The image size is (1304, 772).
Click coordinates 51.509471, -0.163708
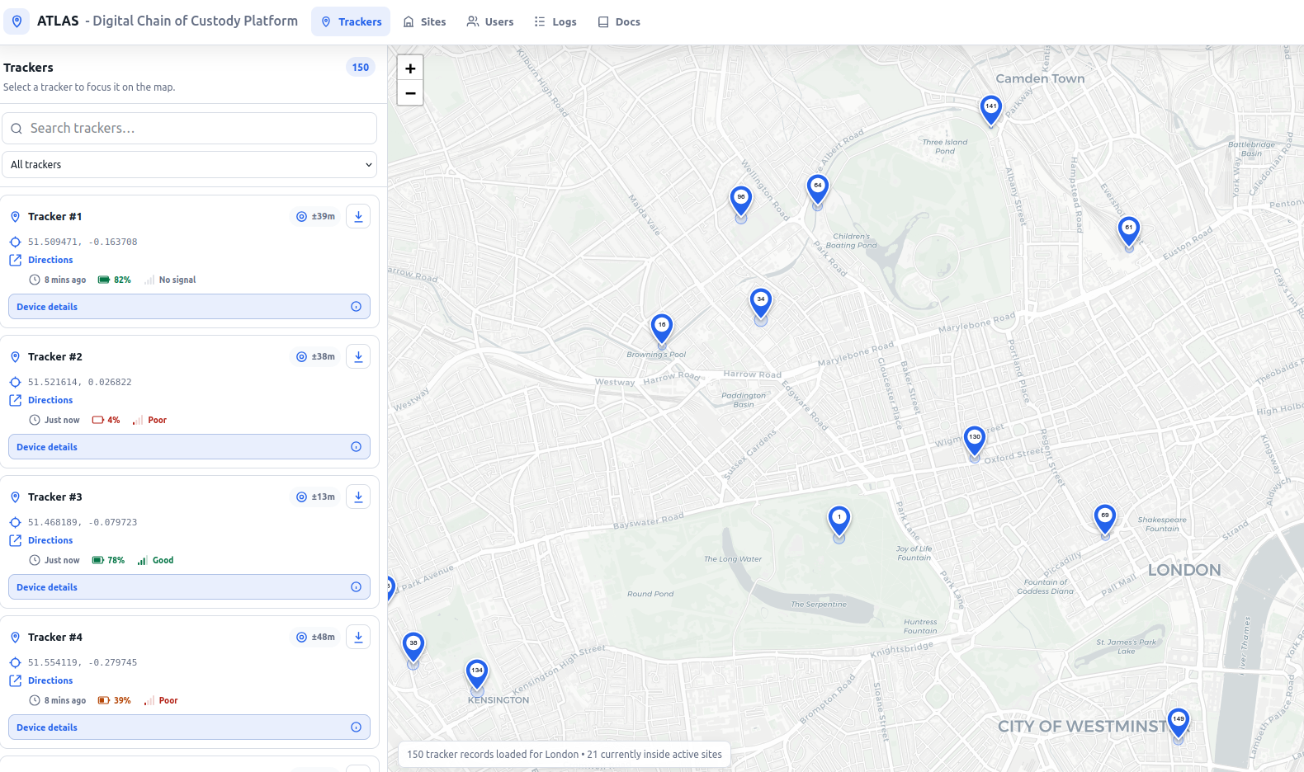point(83,242)
